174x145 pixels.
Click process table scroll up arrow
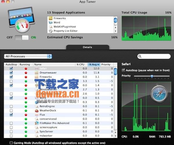(115, 132)
